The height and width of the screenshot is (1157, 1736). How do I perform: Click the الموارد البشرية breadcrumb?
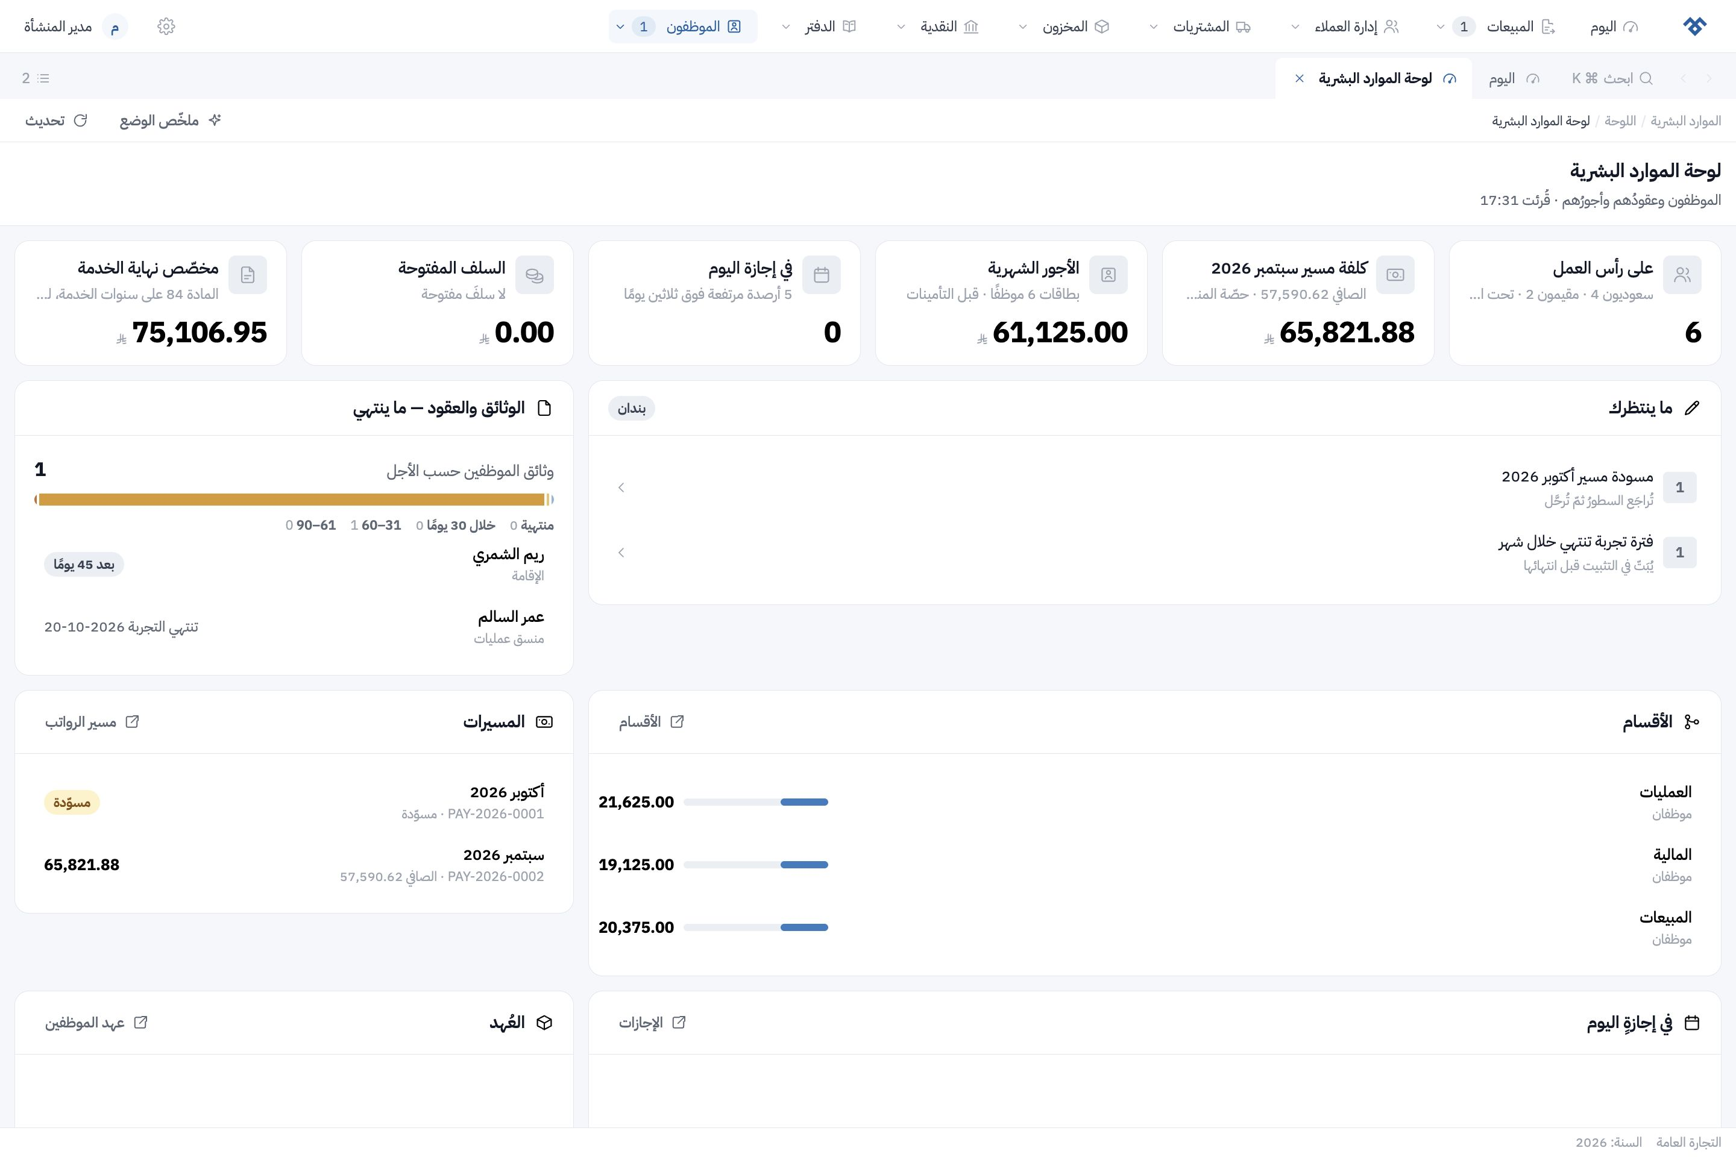1686,121
